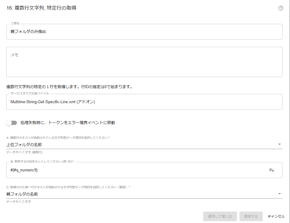
Task: Open the 親フォルダの名前 dropdown
Action: tap(144, 194)
